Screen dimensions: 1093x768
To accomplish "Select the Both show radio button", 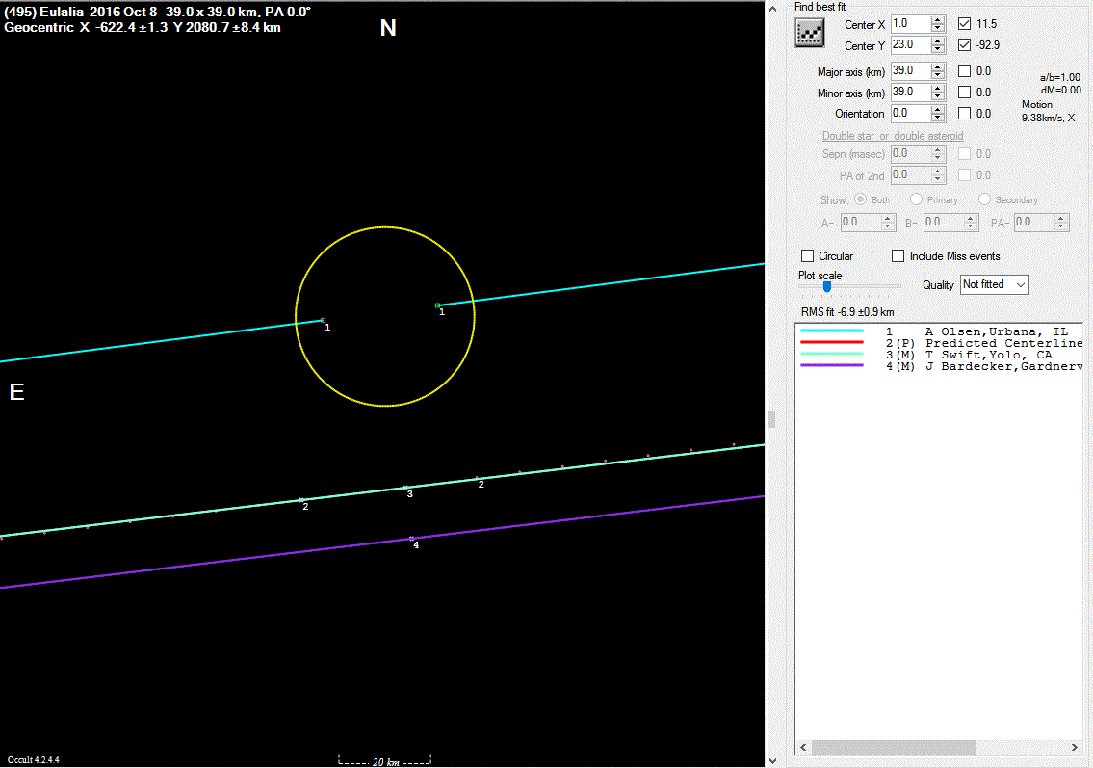I will click(860, 199).
